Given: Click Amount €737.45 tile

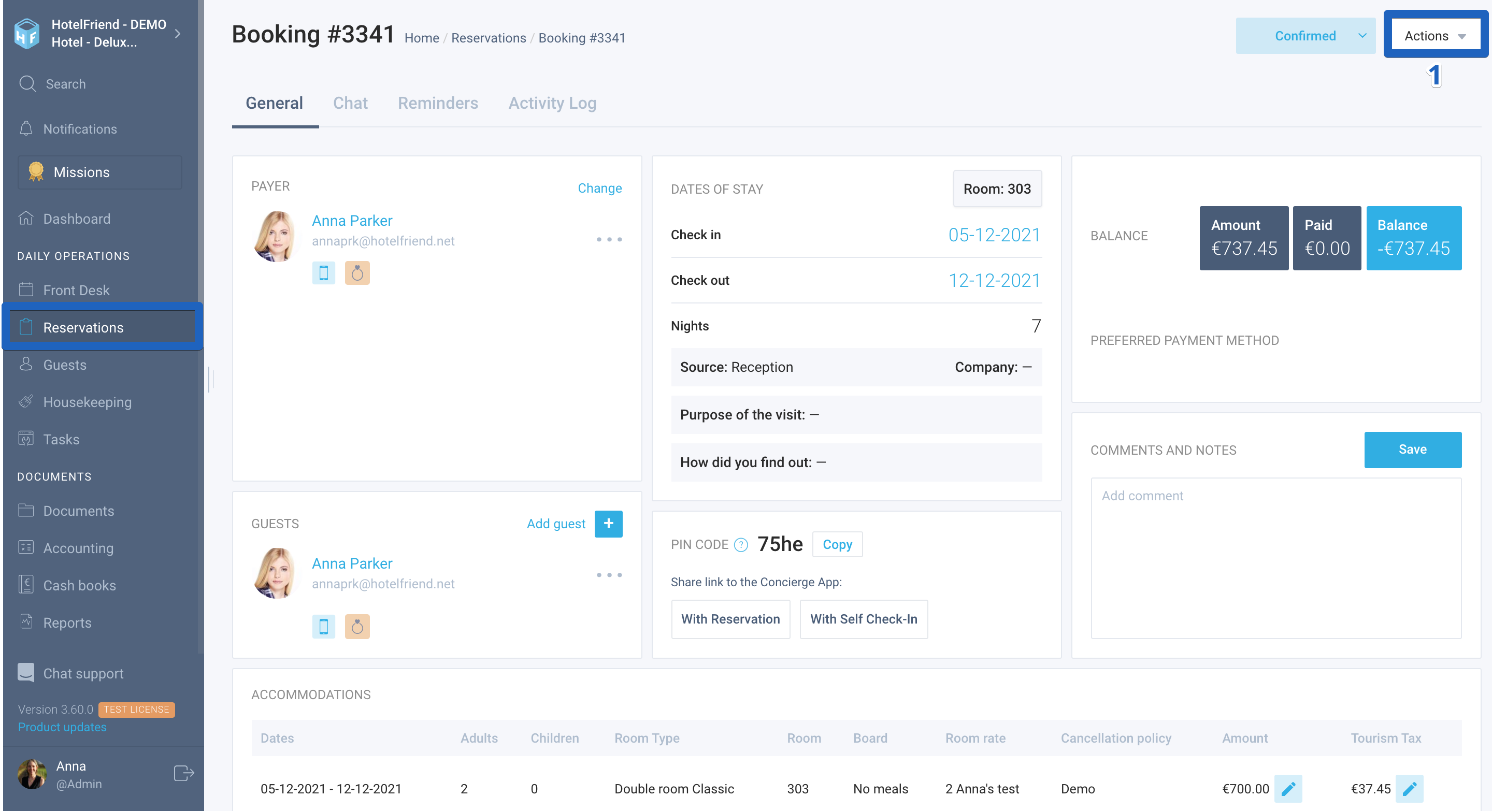Looking at the screenshot, I should (x=1244, y=238).
